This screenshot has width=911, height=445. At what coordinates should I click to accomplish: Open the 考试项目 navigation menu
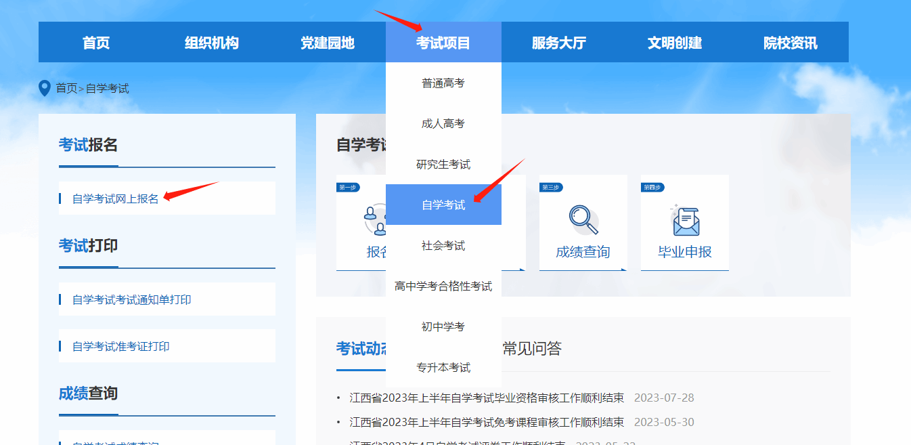pyautogui.click(x=443, y=43)
